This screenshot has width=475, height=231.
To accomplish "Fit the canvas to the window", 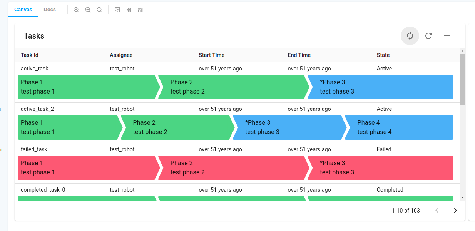I will pyautogui.click(x=140, y=10).
